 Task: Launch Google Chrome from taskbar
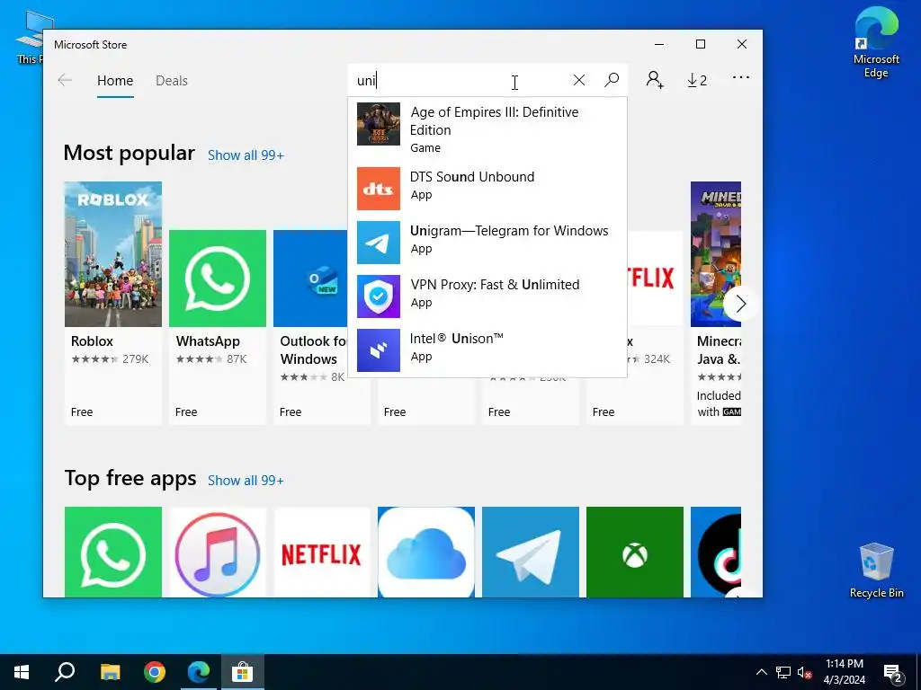pos(155,672)
